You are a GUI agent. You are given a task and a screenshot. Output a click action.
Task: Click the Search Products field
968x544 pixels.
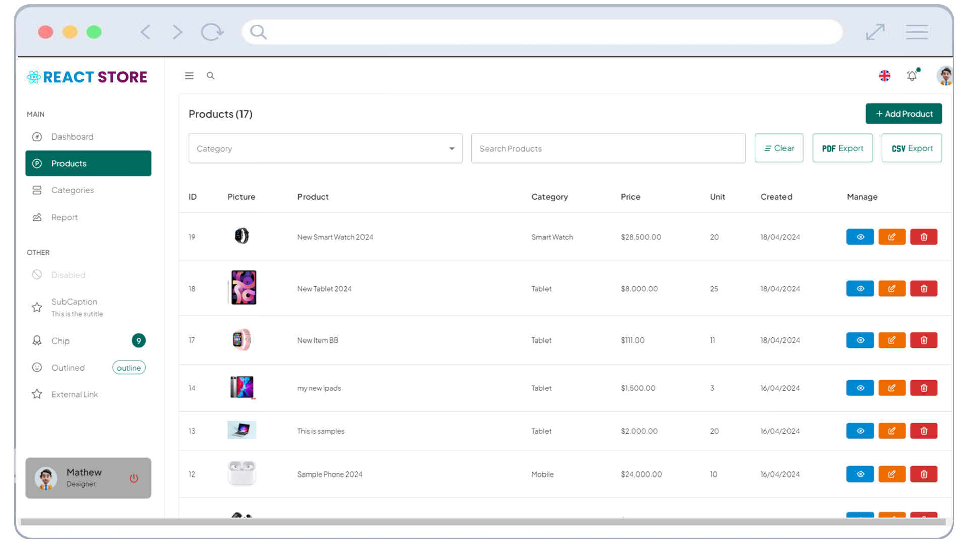608,148
